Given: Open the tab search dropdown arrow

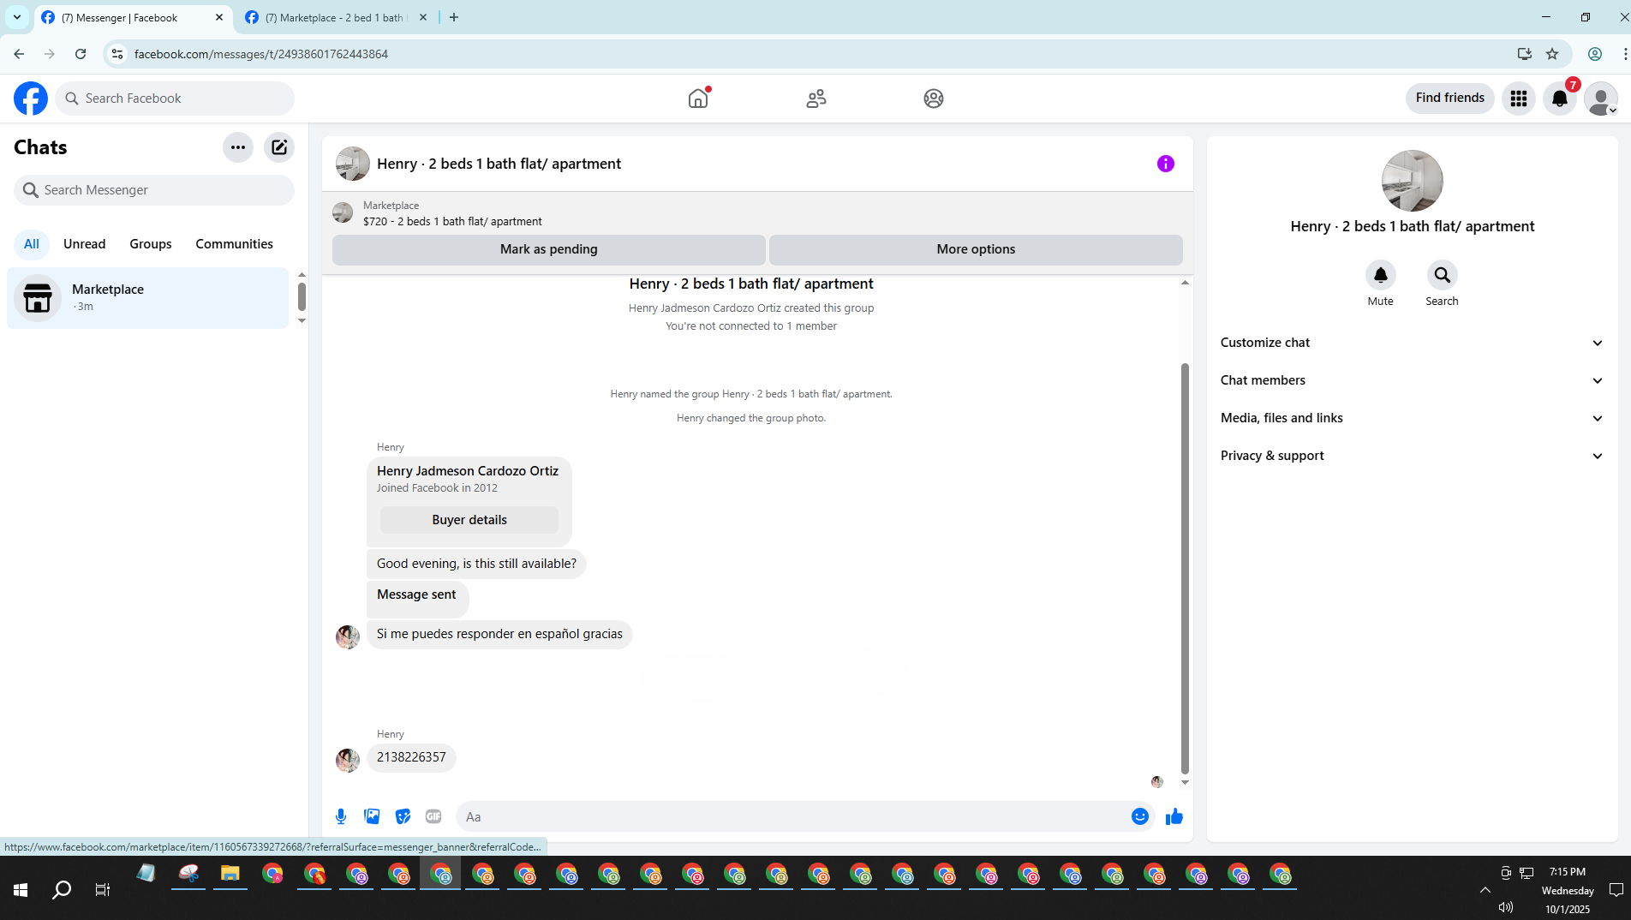Looking at the screenshot, I should point(16,17).
